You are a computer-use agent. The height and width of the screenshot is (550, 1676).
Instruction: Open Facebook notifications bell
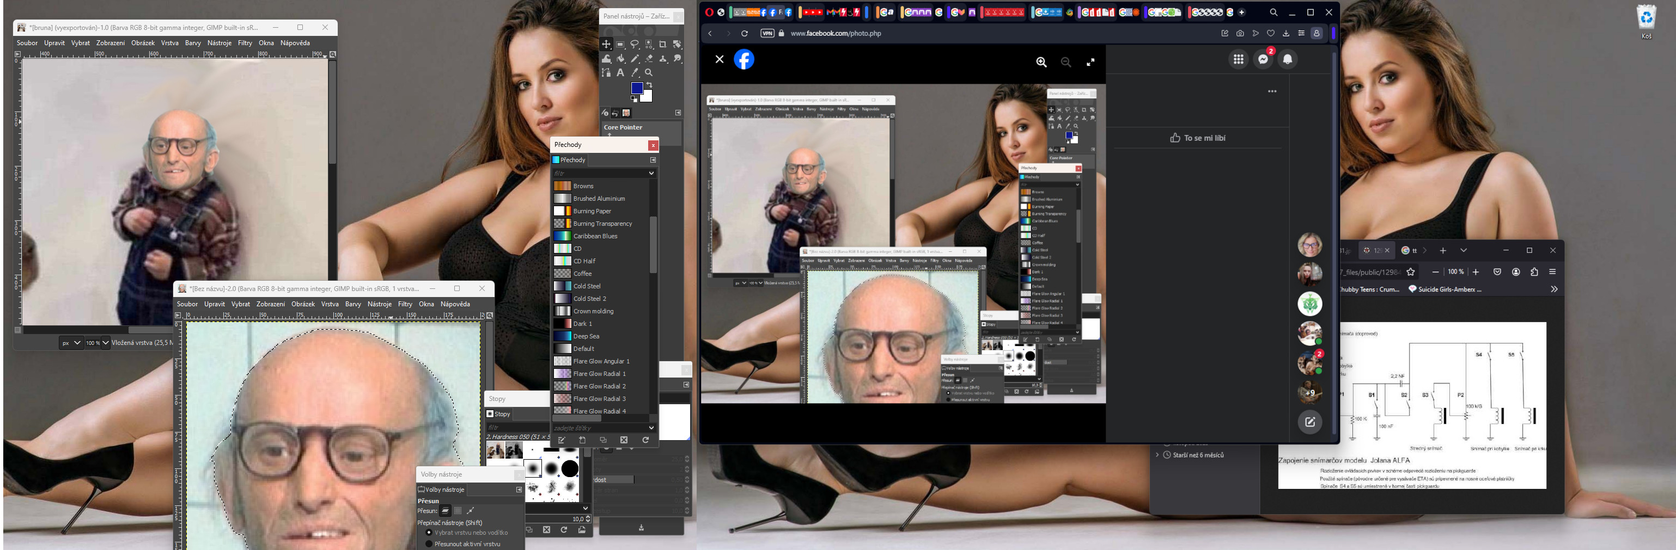[x=1288, y=59]
